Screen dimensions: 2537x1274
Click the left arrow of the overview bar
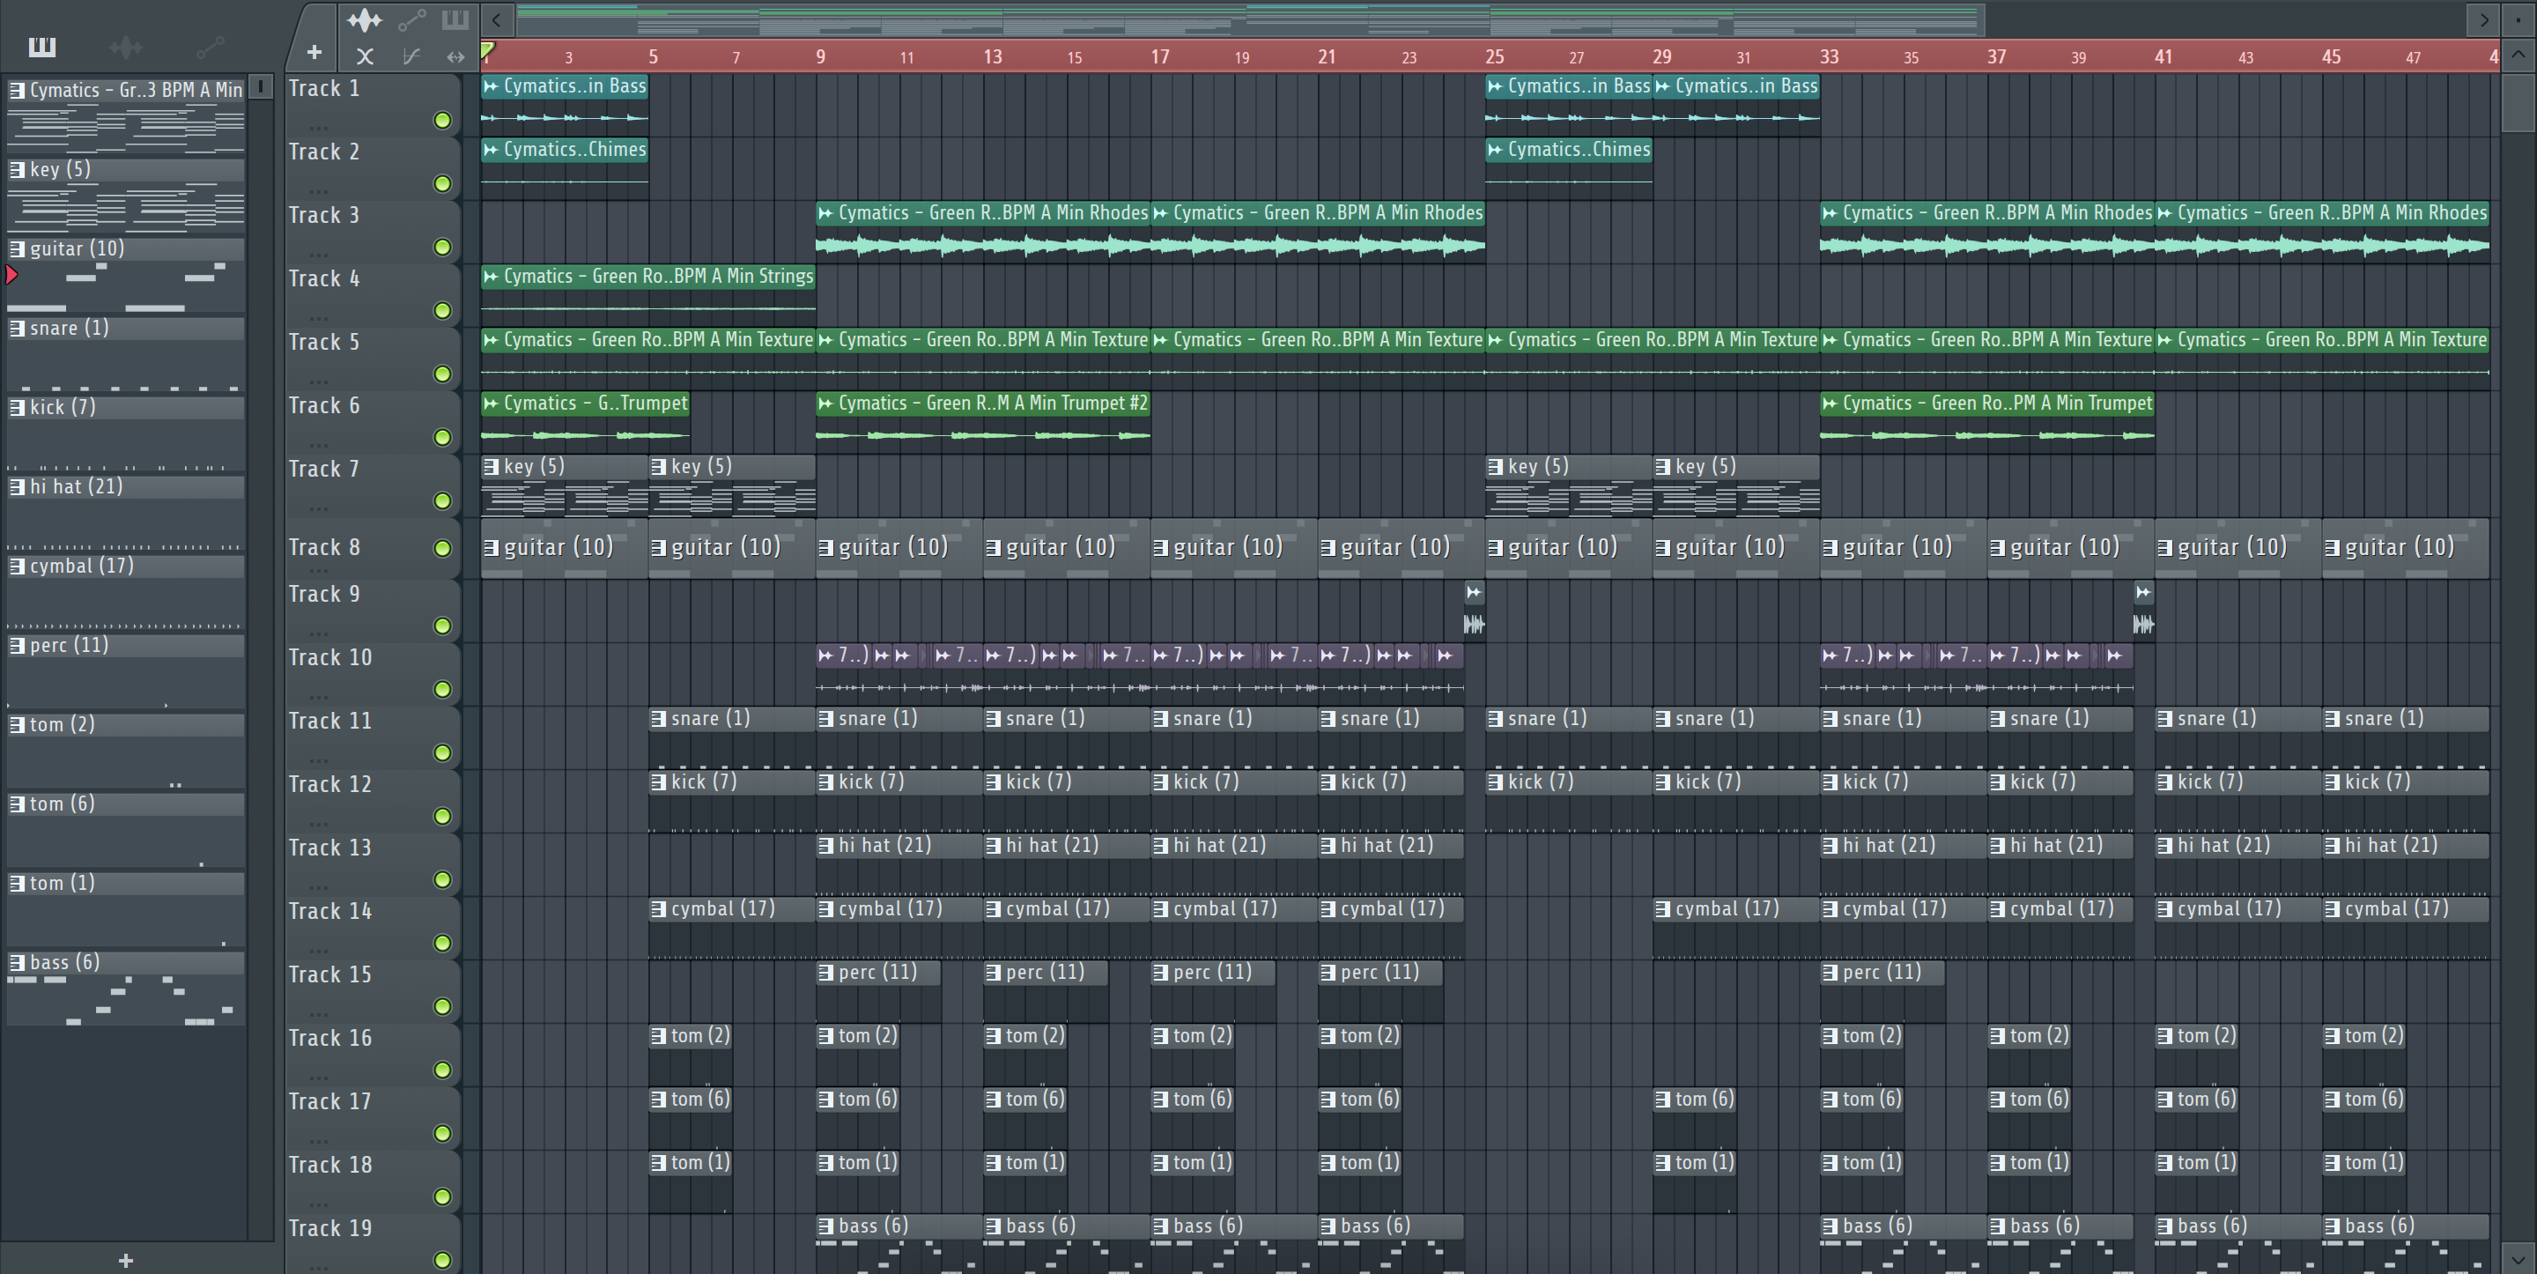[498, 19]
